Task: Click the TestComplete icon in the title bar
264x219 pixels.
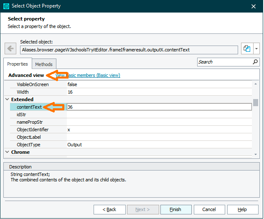Action: [6, 6]
